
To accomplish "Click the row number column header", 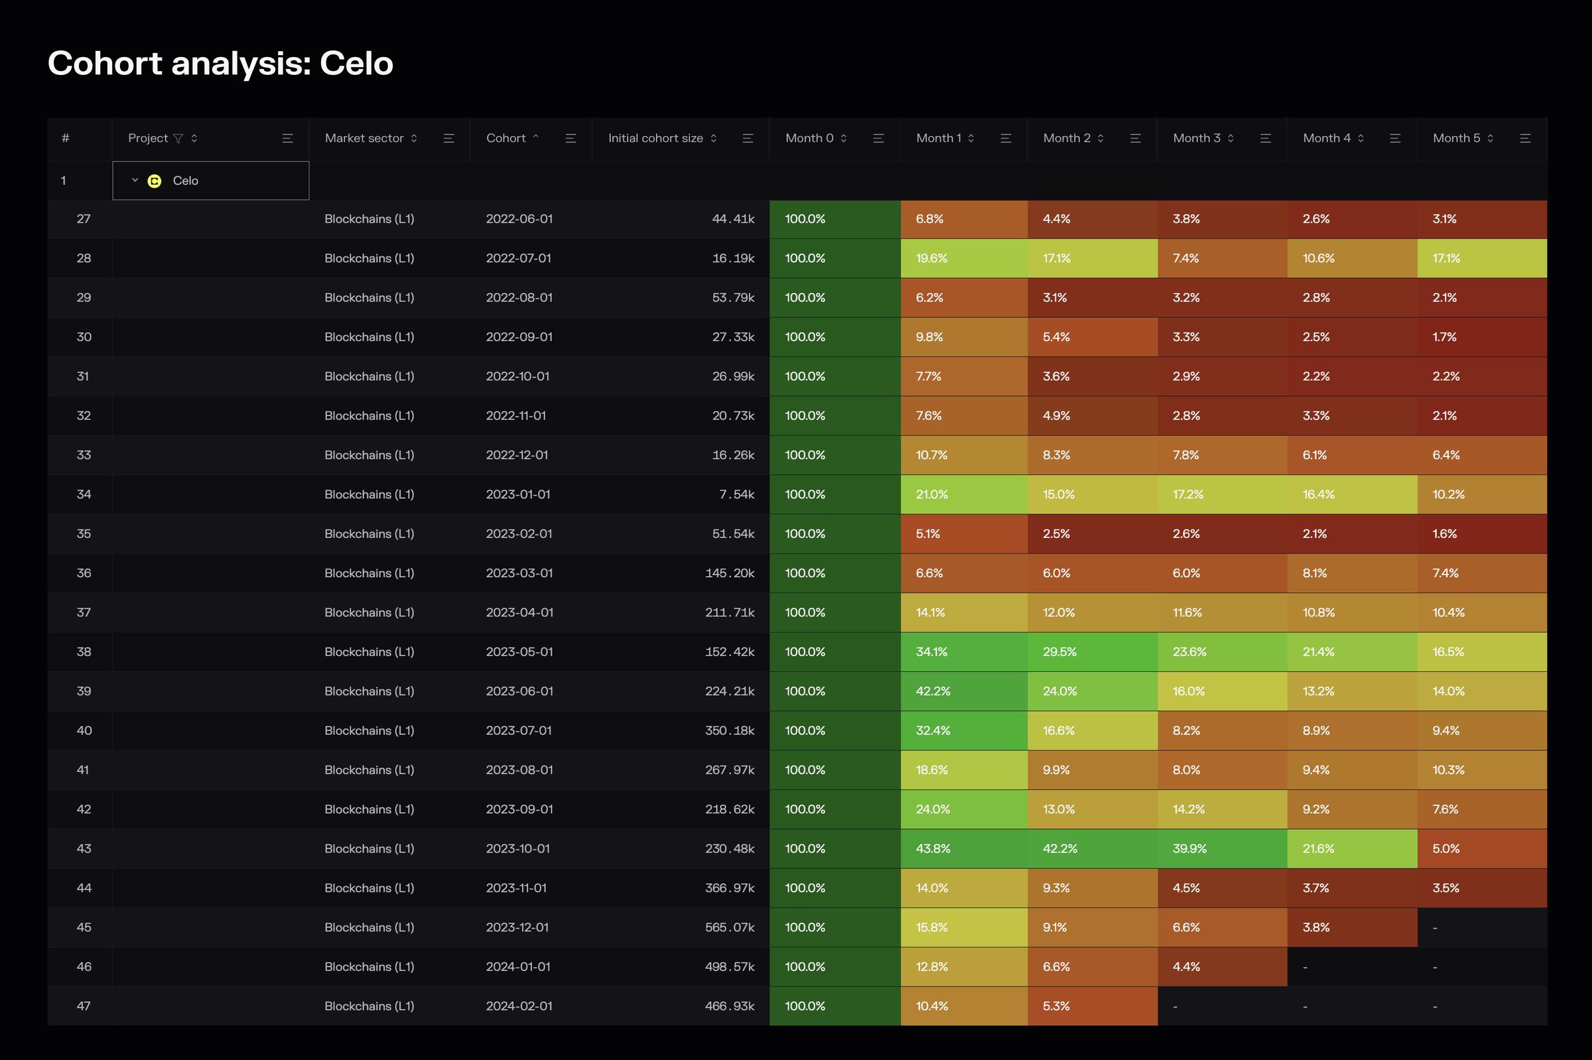I will (x=66, y=139).
